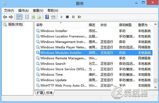Screen dimensions: 159x103
Task: Click the gear icon beside Windows Modules Installer
Action: pos(38,53)
